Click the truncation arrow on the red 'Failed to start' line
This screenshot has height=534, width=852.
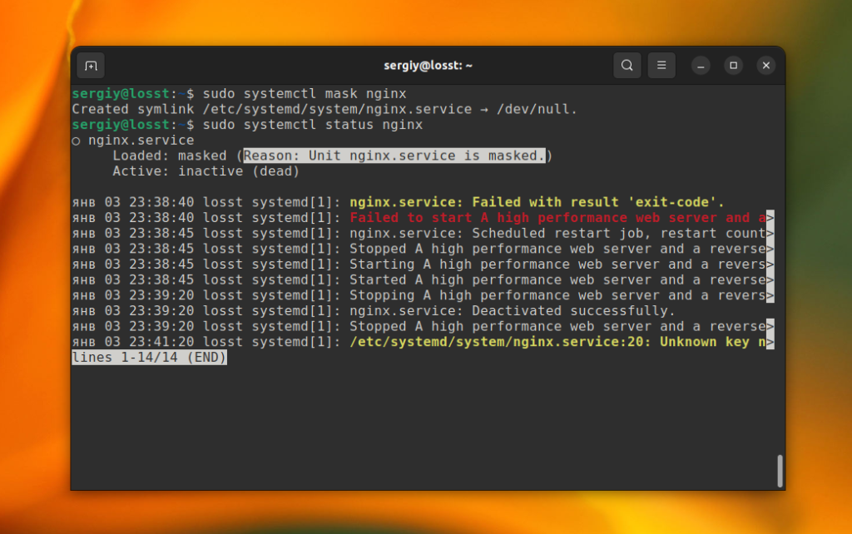(770, 218)
